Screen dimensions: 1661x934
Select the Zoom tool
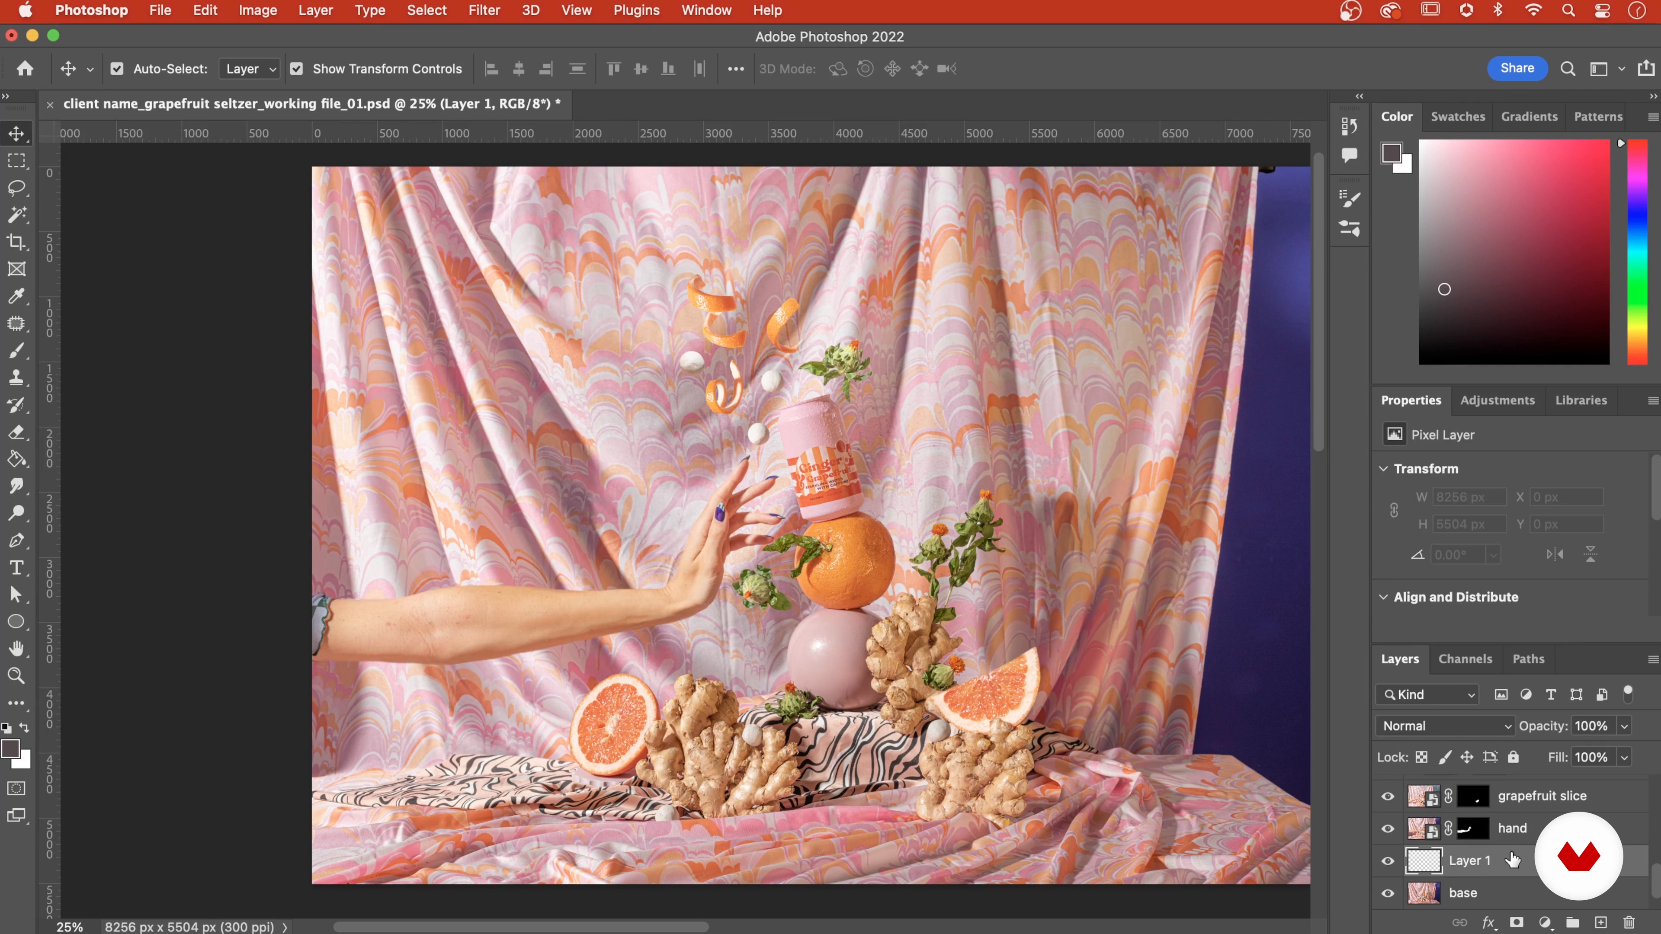pos(17,675)
